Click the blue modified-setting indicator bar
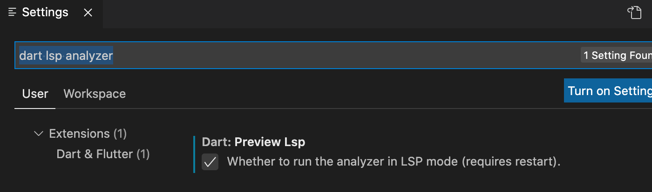Image resolution: width=652 pixels, height=192 pixels. click(x=194, y=154)
